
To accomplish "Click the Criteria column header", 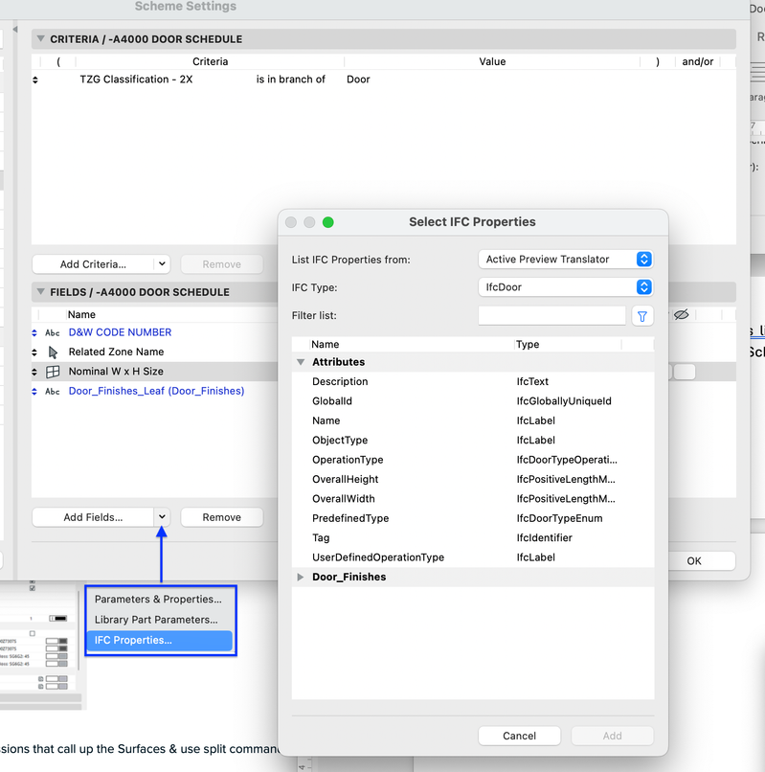I will click(211, 61).
